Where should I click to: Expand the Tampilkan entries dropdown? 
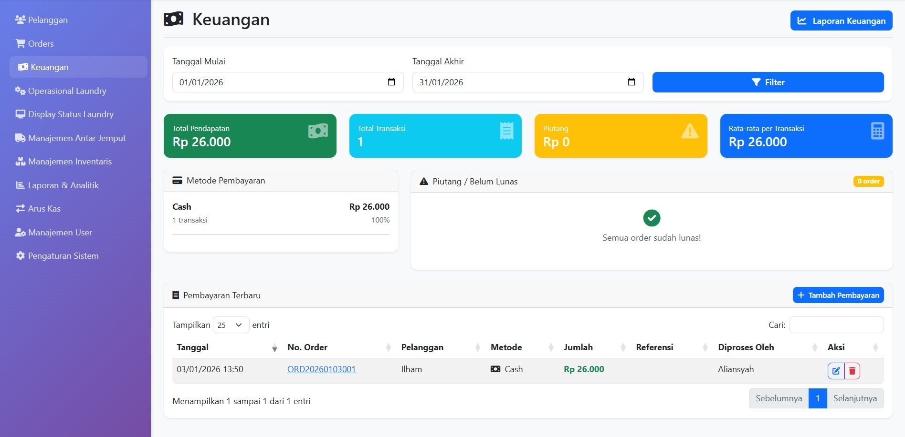(x=231, y=325)
